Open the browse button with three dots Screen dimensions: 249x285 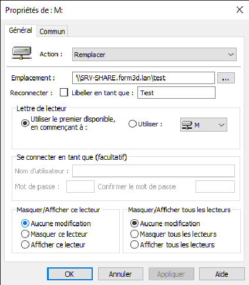click(x=226, y=78)
